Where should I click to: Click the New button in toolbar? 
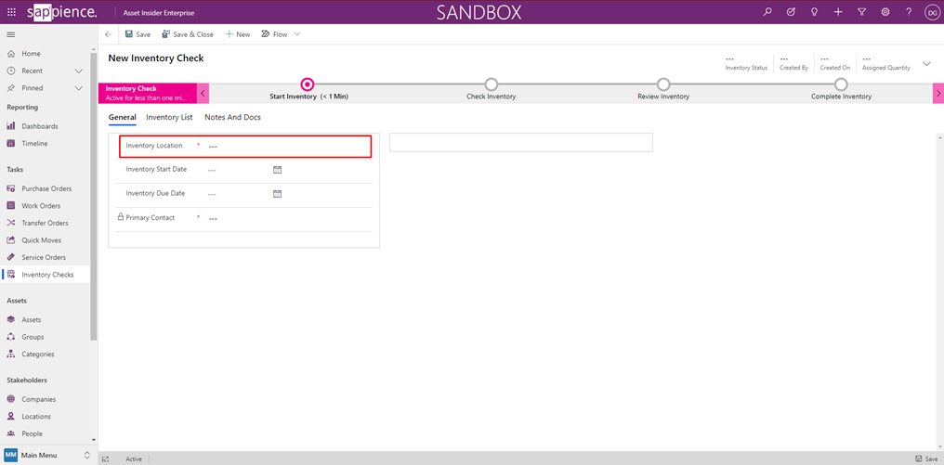238,34
